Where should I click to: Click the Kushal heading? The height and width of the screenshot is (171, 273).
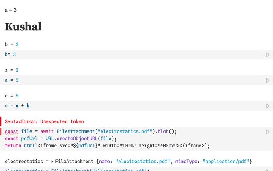(23, 27)
